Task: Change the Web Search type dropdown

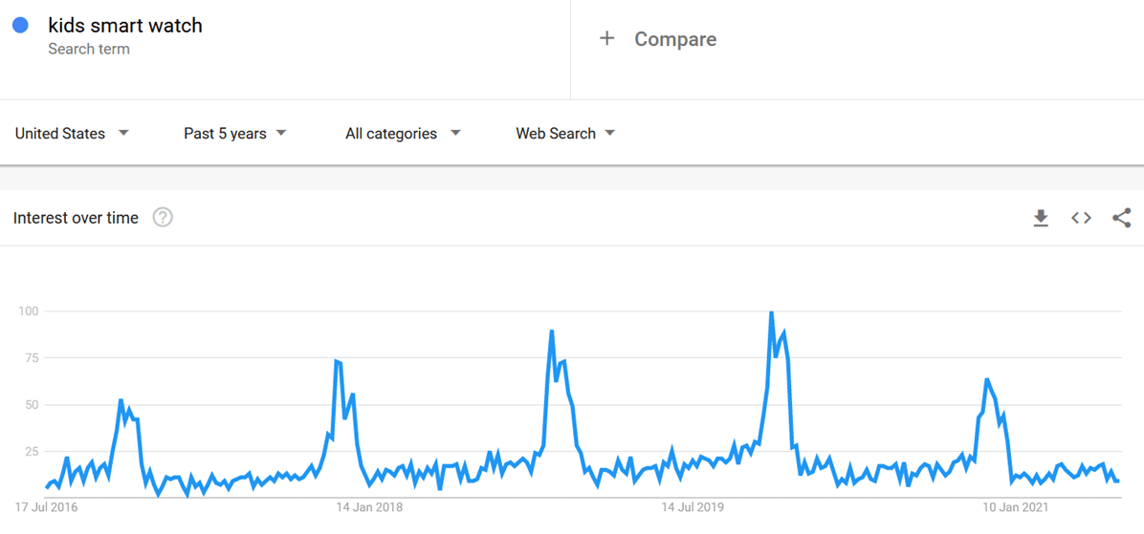Action: [564, 134]
